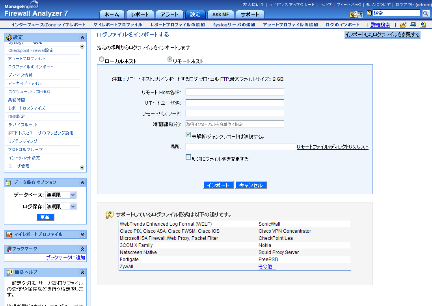Image resolution: width=432 pixels, height=306 pixels.
Task: Click the ManageEngine Firewall Analyzer logo
Action: 36,9
